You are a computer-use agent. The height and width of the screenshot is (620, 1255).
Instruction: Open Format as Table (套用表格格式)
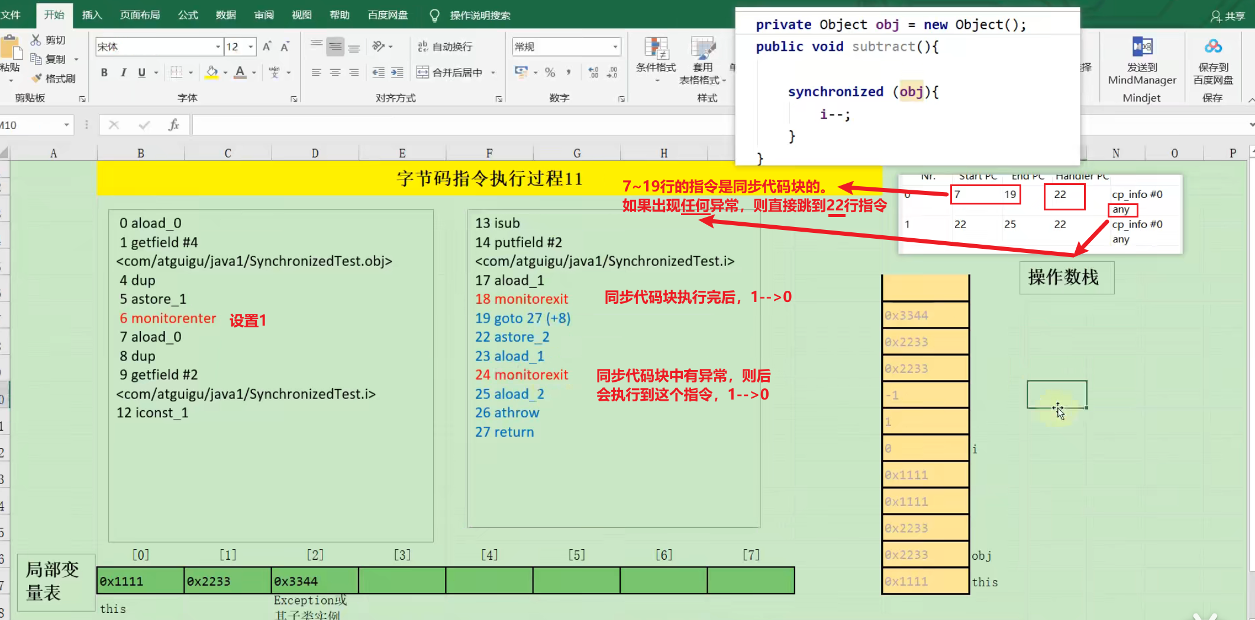pyautogui.click(x=703, y=61)
